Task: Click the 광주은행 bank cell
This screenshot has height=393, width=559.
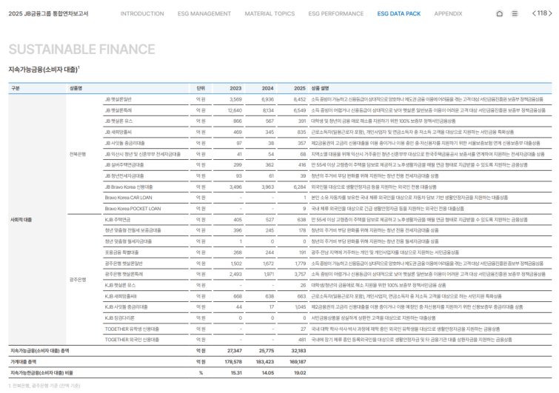Action: [78, 280]
